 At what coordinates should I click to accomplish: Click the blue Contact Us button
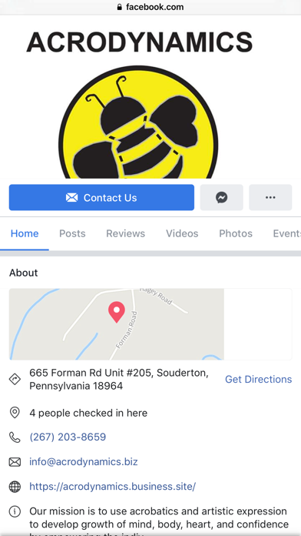101,197
